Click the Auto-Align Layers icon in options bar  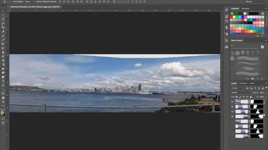(x=114, y=2)
